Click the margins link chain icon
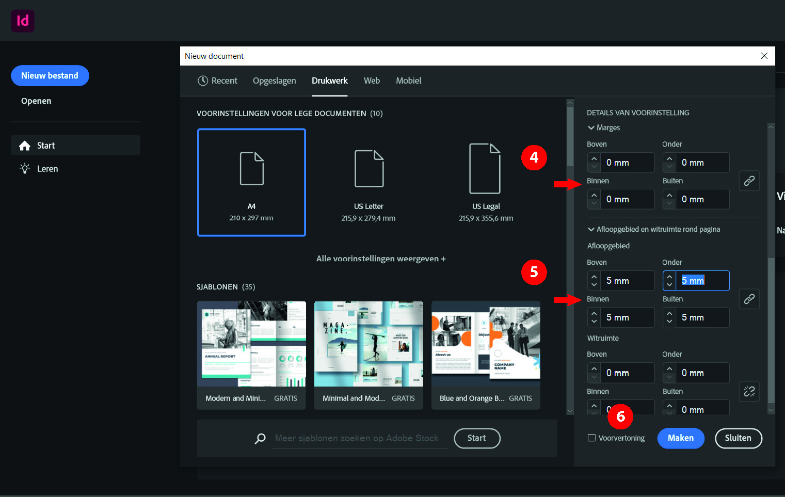Screen dimensions: 785x497 point(749,181)
